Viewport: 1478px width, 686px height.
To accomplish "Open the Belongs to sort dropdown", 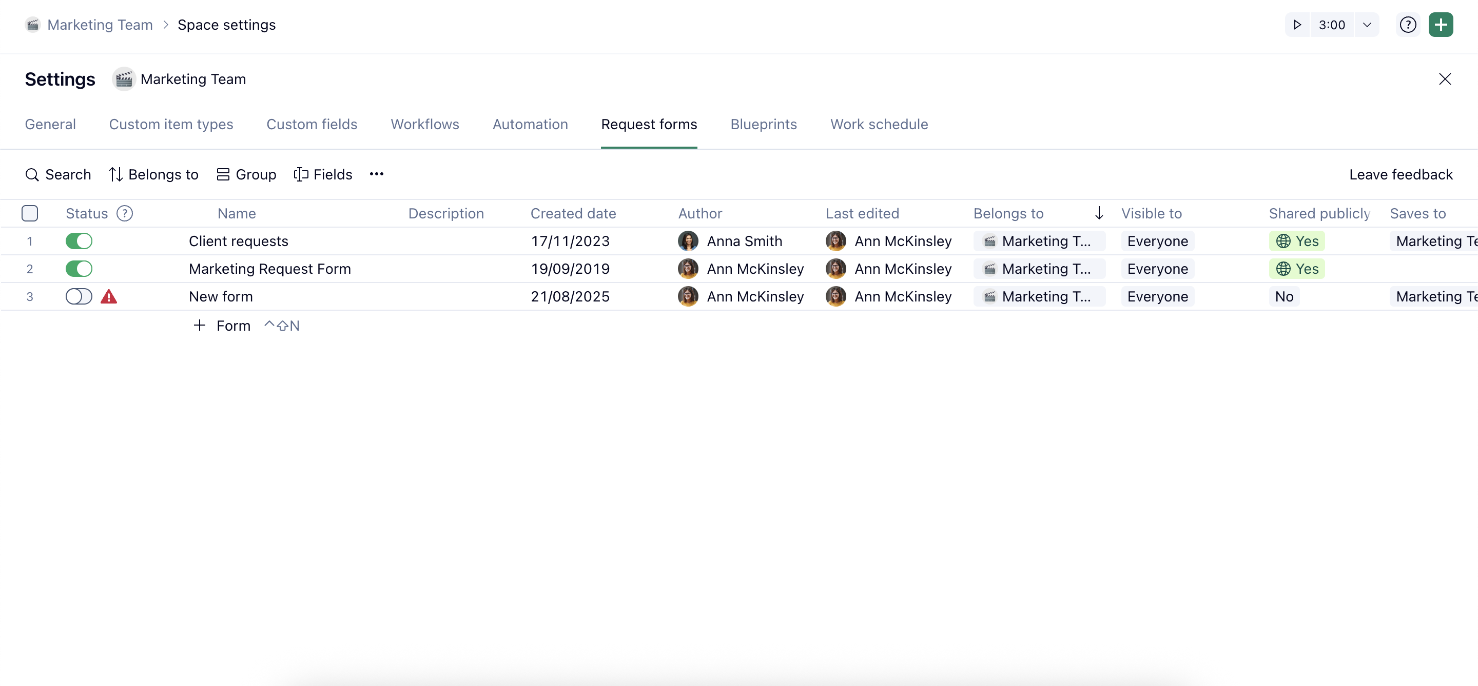I will coord(154,175).
